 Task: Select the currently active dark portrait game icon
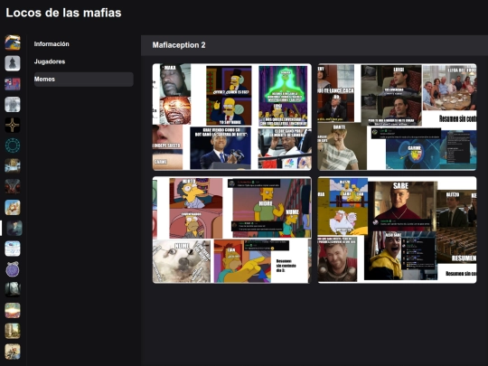pos(14,228)
